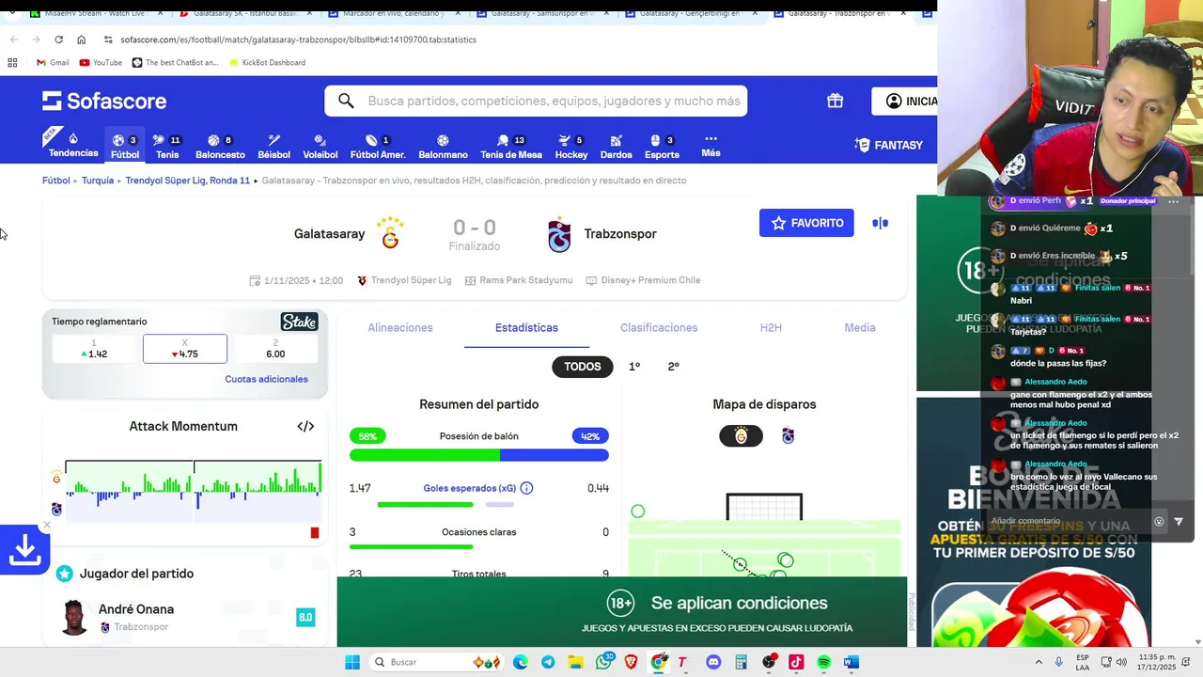
Task: Switch to the Estadísticas tab
Action: [x=526, y=327]
